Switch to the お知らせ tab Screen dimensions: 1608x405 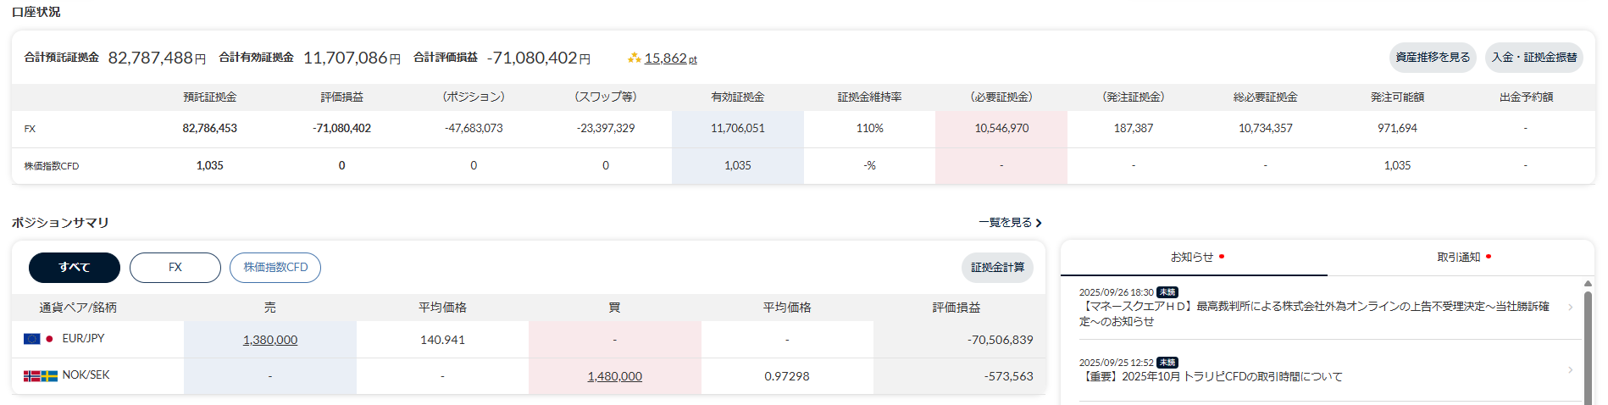coord(1193,258)
